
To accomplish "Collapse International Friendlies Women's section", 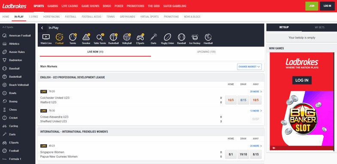I will [151, 132].
